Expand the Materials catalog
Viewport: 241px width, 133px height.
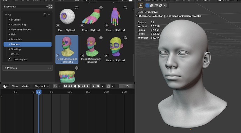coord(9,39)
